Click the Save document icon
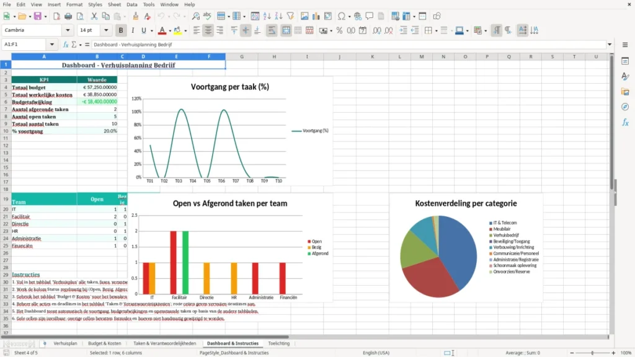This screenshot has height=357, width=635. click(x=38, y=16)
